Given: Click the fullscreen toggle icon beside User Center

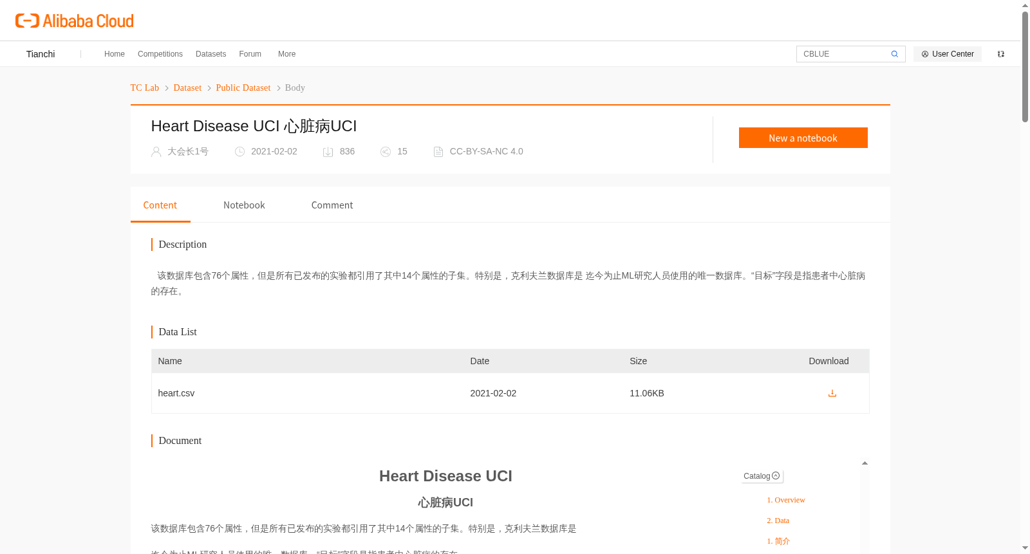Looking at the screenshot, I should (1001, 54).
